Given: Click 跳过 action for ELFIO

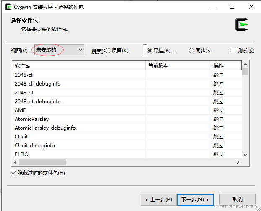Looking at the screenshot, I should tap(218, 154).
